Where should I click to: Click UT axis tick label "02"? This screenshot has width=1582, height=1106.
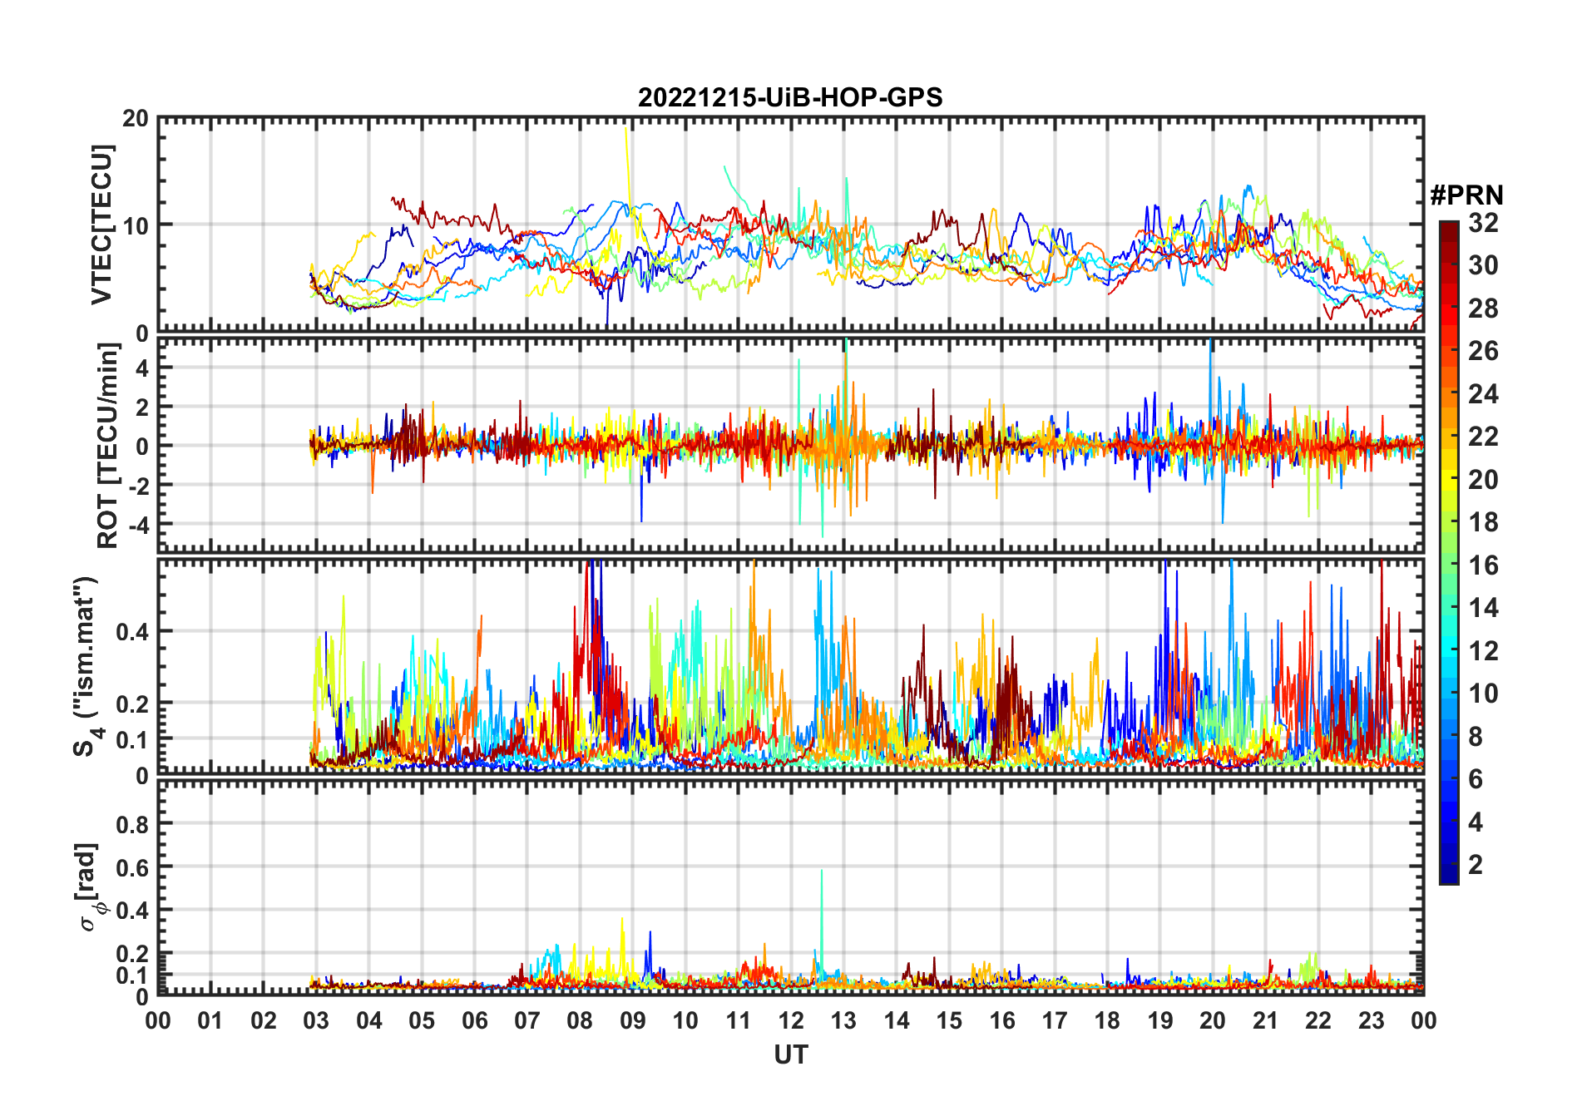(264, 1020)
